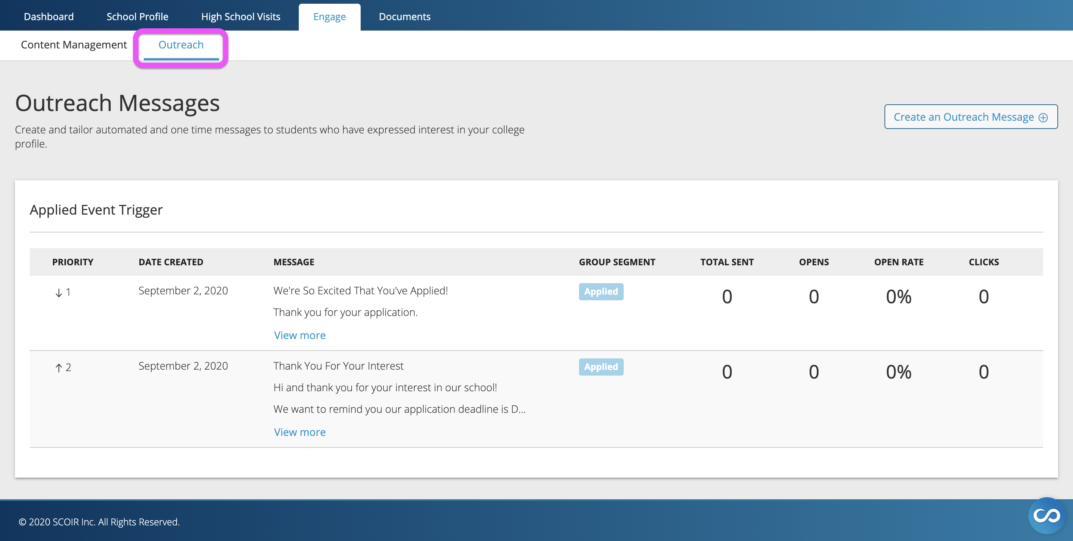Image resolution: width=1073 pixels, height=541 pixels.
Task: Click the second row's 0% open rate
Action: [x=899, y=372]
